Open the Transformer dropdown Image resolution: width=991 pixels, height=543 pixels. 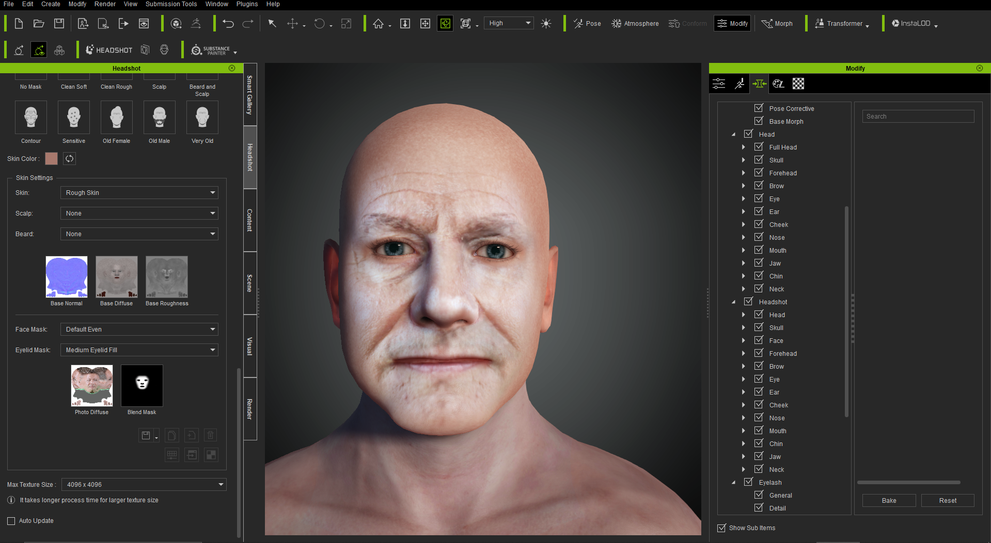842,24
